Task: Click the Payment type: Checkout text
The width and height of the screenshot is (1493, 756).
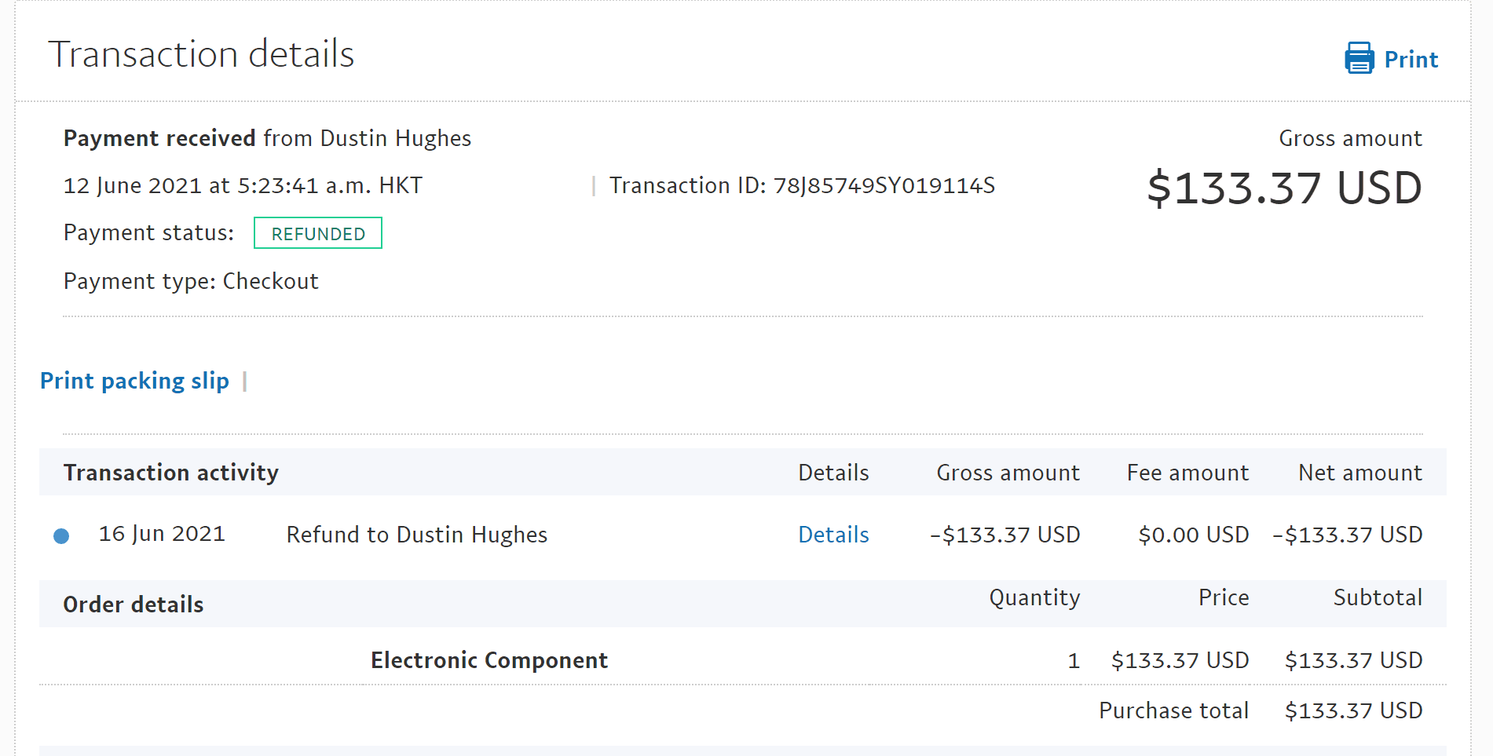Action: pyautogui.click(x=191, y=281)
